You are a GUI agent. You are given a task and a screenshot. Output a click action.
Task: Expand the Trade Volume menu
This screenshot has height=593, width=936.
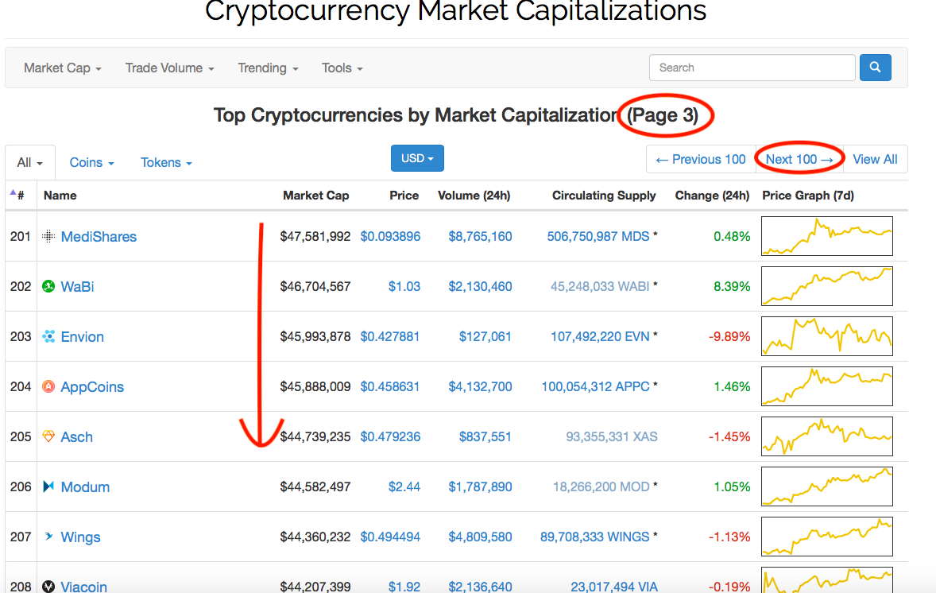169,68
